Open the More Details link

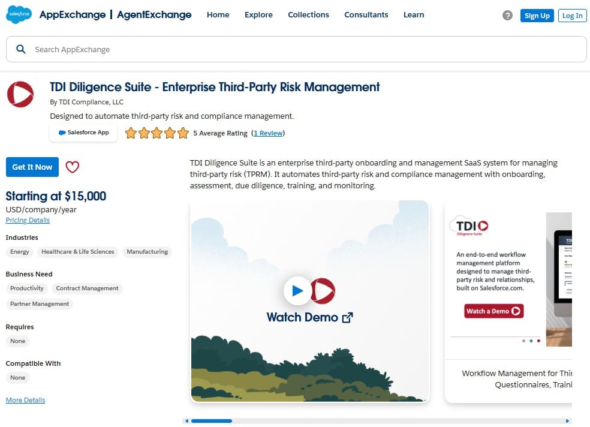25,400
